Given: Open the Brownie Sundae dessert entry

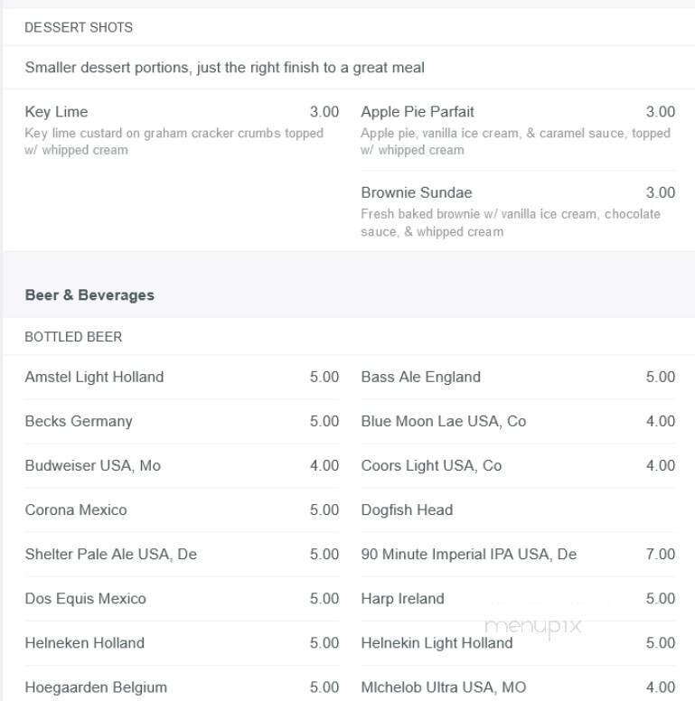Looking at the screenshot, I should (417, 192).
